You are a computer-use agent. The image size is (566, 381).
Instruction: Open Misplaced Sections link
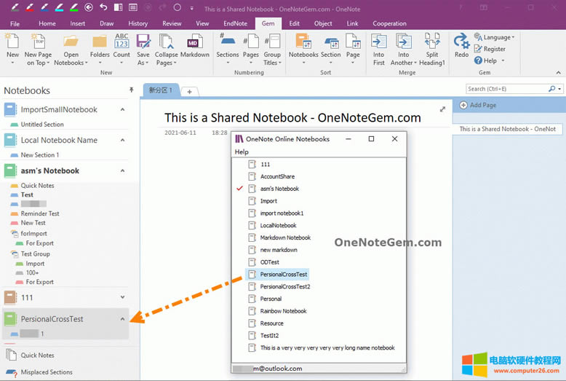(x=47, y=372)
